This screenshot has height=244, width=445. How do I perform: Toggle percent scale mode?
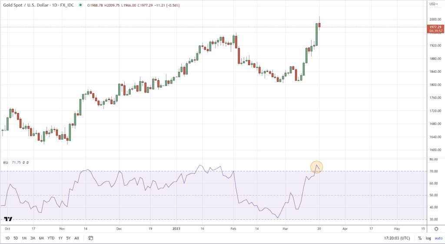[x=420, y=238]
